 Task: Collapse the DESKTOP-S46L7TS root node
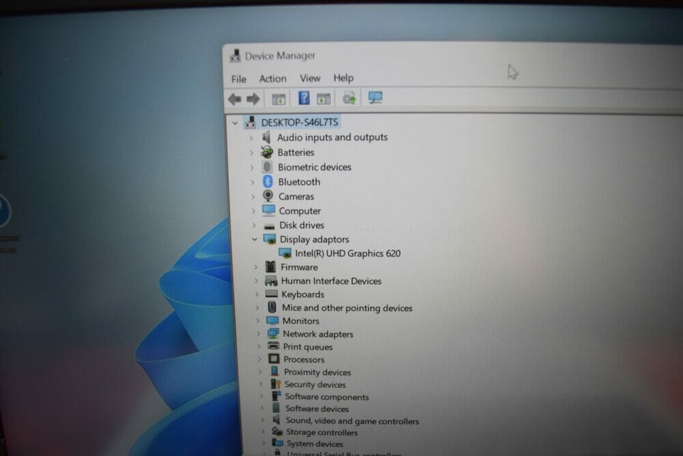click(x=235, y=123)
